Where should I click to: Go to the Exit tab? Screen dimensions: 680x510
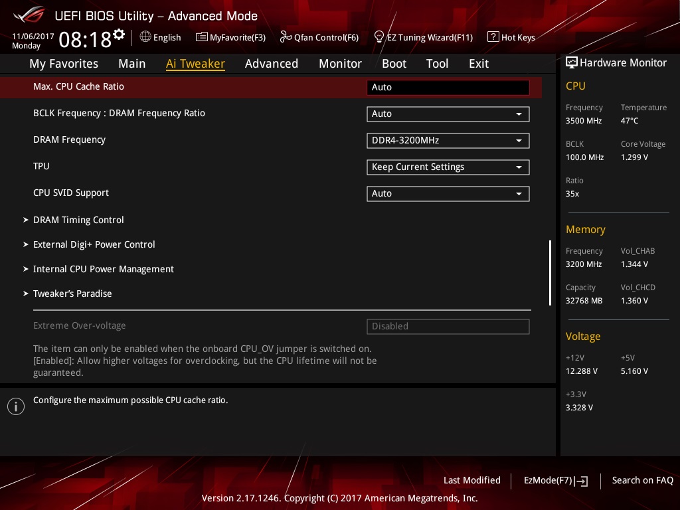[479, 64]
